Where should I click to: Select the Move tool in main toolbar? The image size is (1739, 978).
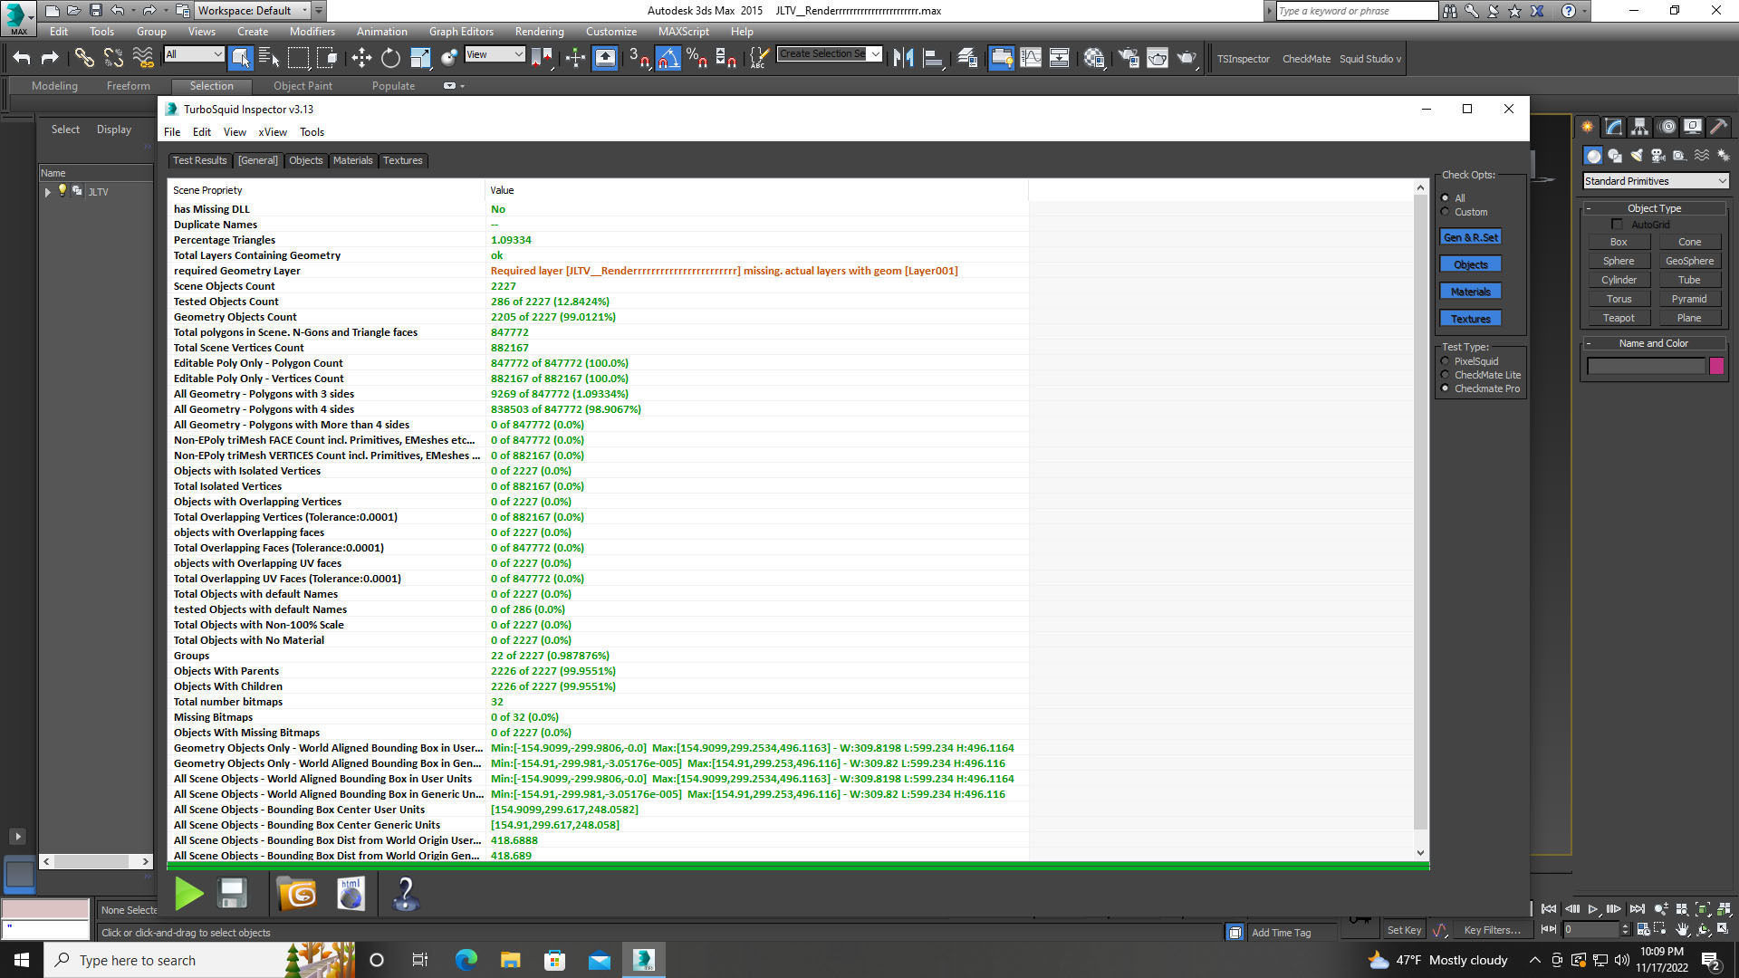click(x=361, y=58)
